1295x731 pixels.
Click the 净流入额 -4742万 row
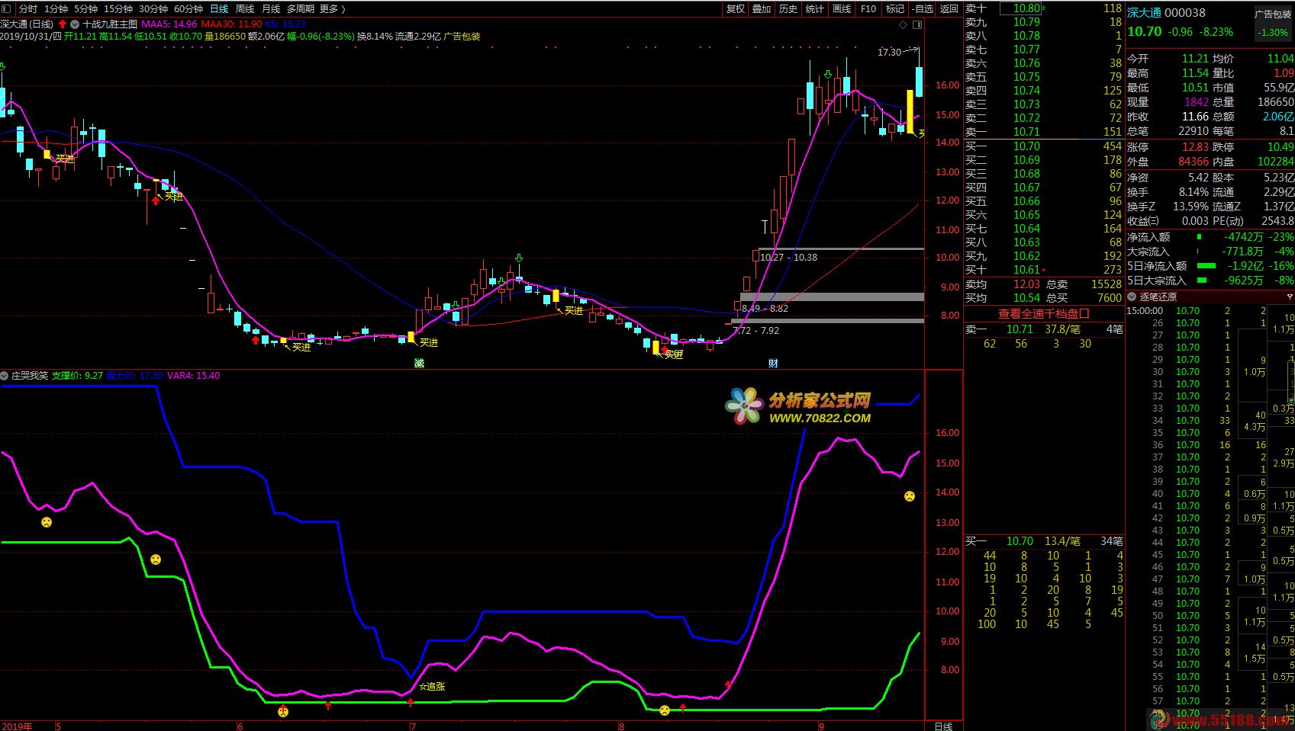[1210, 237]
